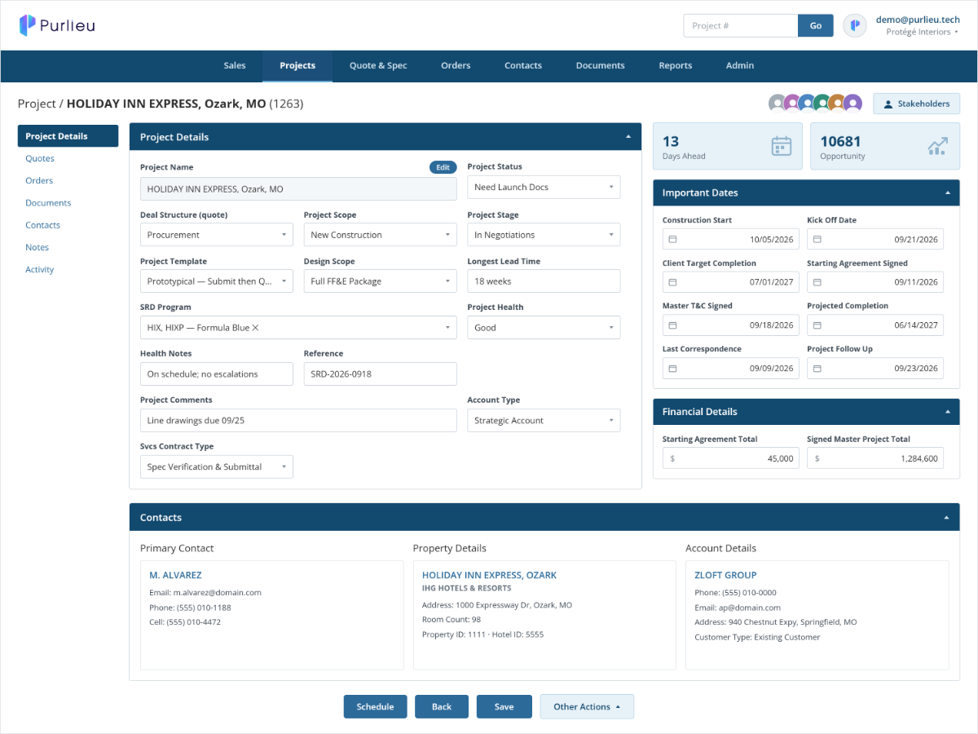Go to the Documents tab in the top navigation
Viewport: 978px width, 734px height.
[601, 66]
